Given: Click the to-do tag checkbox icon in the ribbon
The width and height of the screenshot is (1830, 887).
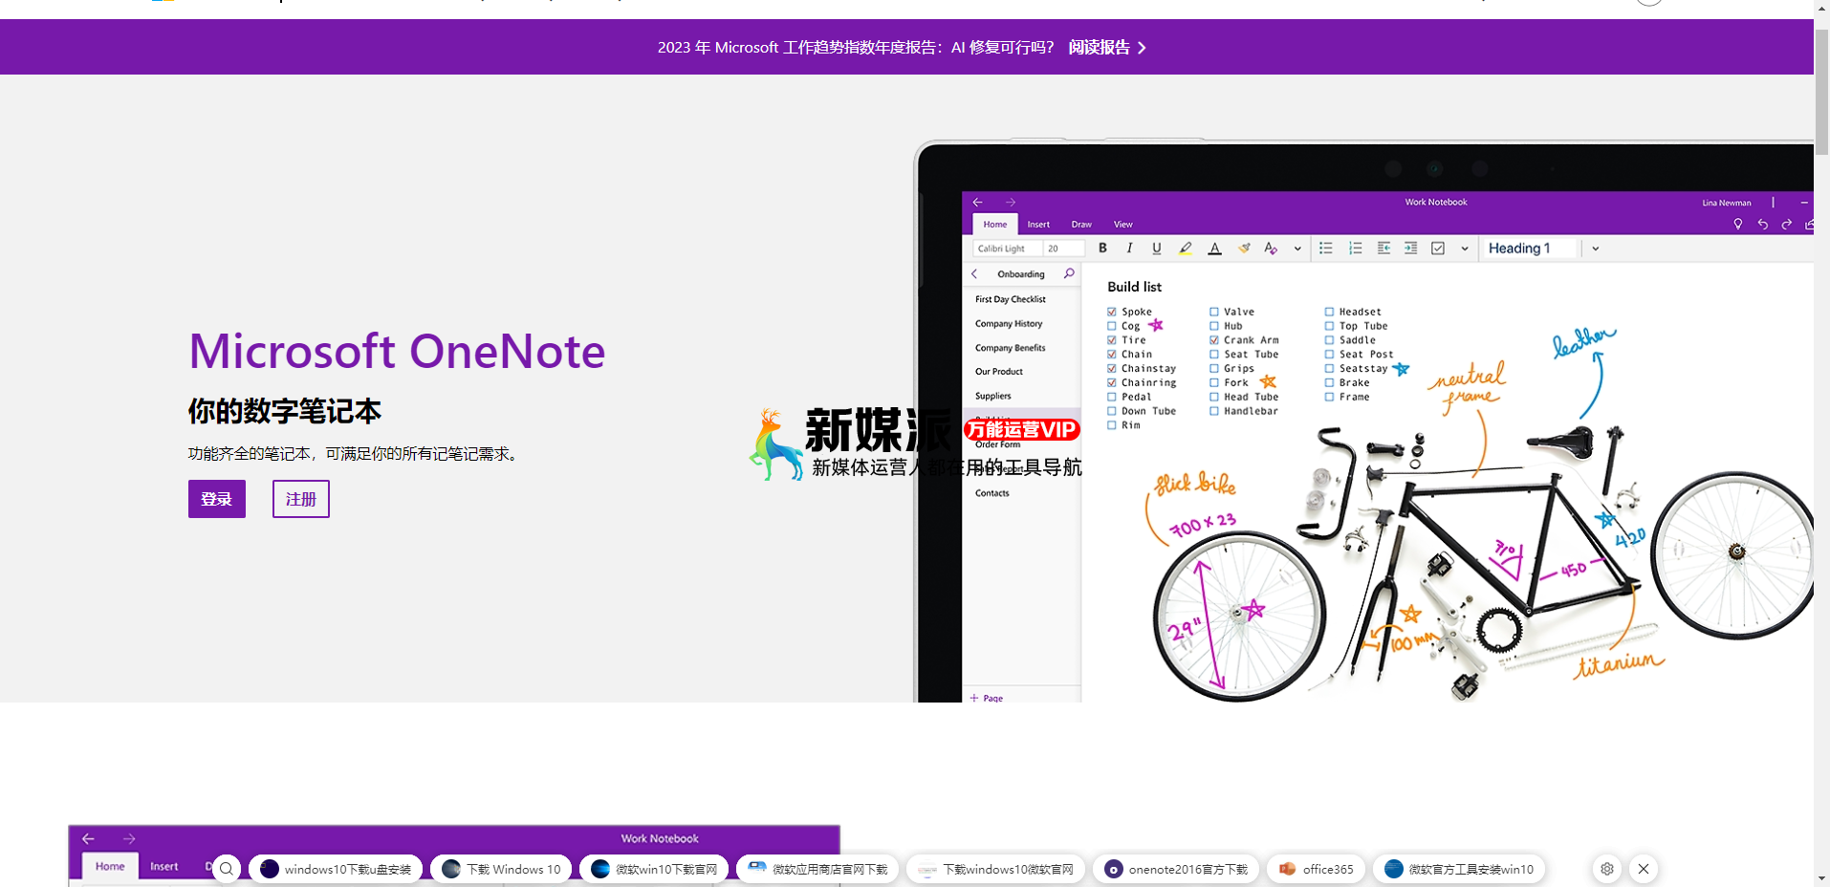Looking at the screenshot, I should [x=1437, y=248].
